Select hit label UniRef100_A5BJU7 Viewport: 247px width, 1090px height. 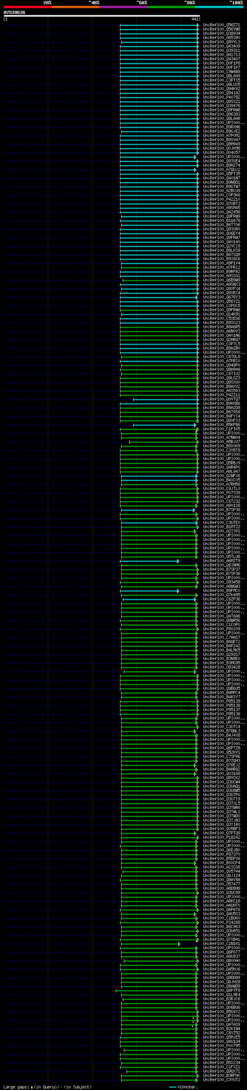pos(221,442)
